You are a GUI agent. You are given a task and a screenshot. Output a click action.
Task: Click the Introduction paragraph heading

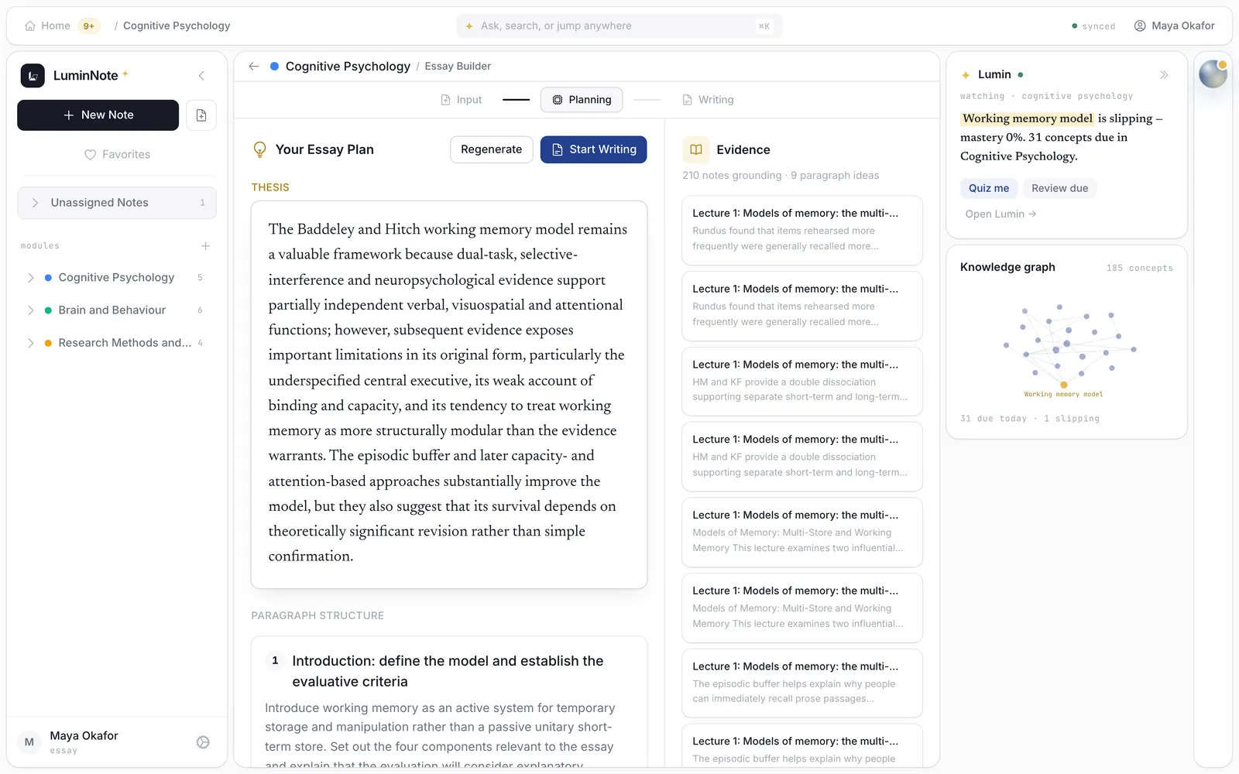pyautogui.click(x=448, y=671)
